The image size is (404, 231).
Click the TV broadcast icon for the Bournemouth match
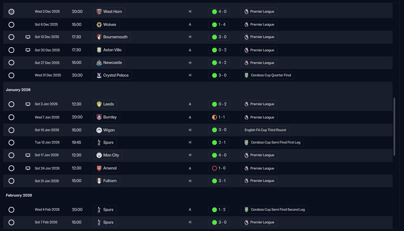tap(28, 37)
